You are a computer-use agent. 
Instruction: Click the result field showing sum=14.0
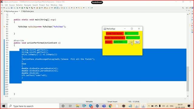click(120, 42)
